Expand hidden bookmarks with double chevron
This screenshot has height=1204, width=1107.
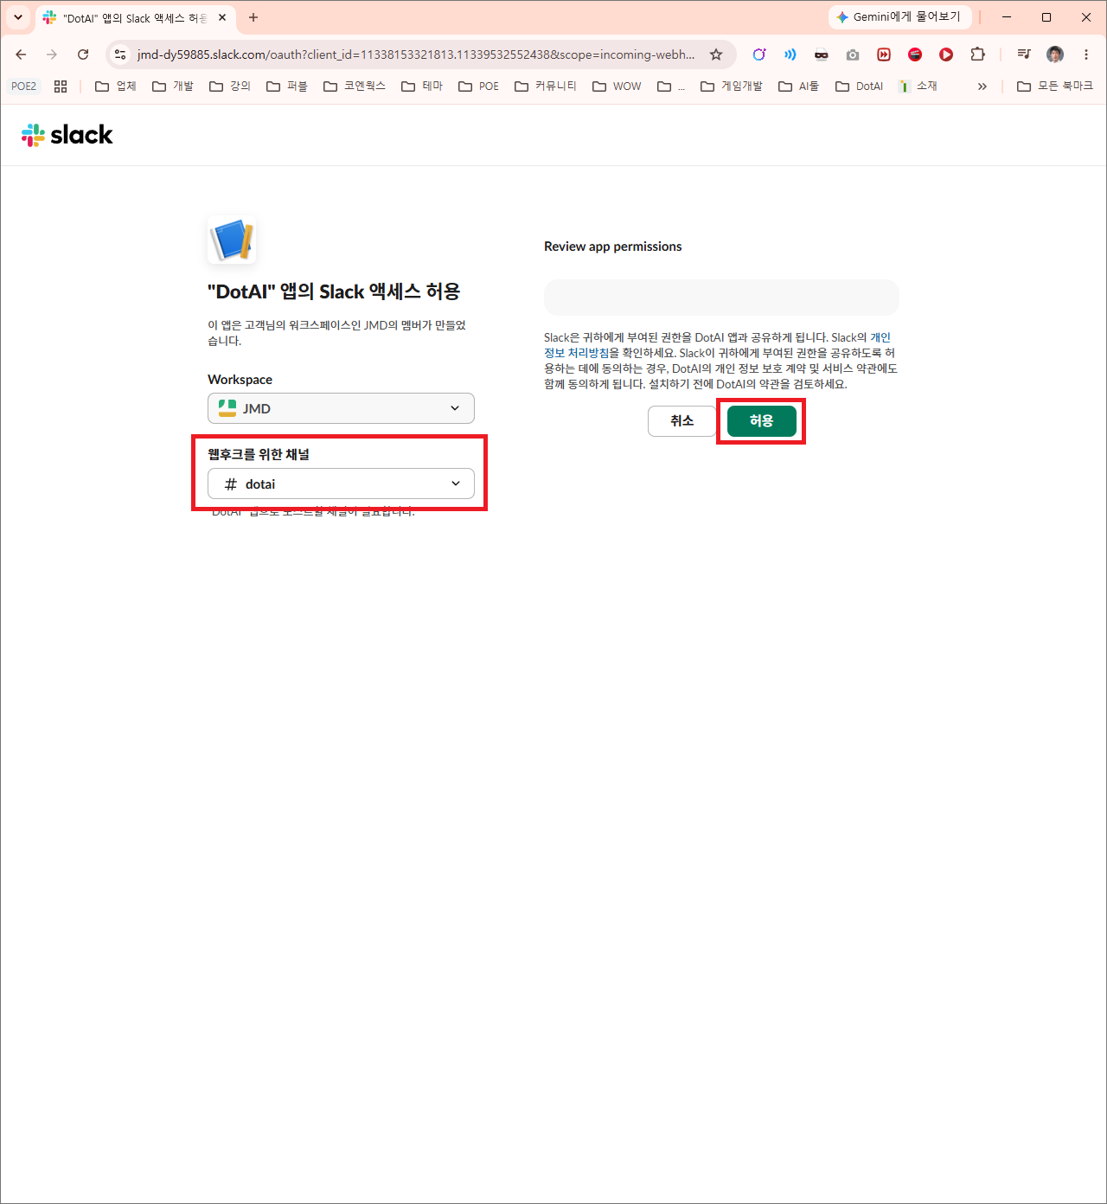click(x=982, y=86)
